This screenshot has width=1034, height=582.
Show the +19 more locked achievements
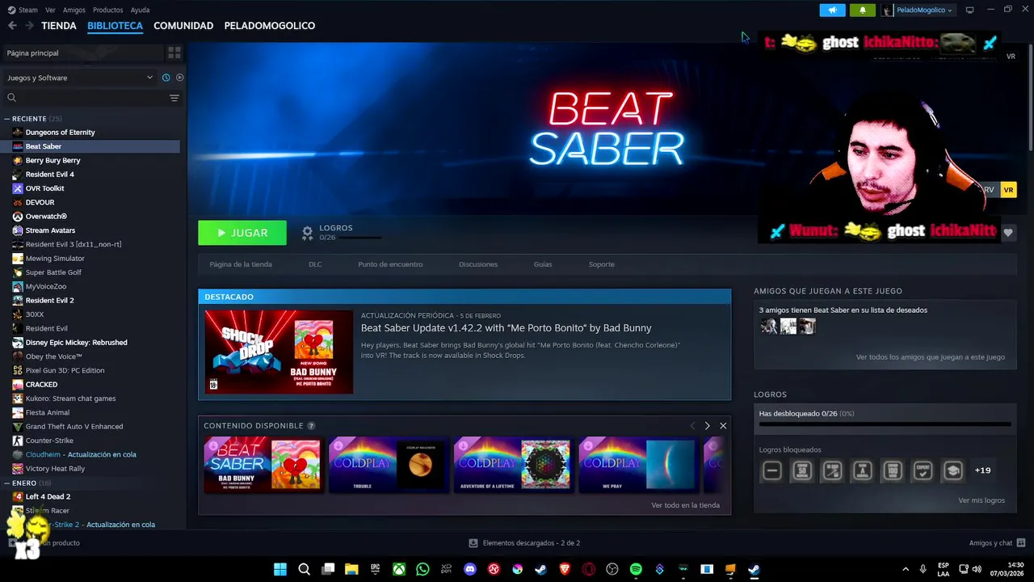coord(982,470)
